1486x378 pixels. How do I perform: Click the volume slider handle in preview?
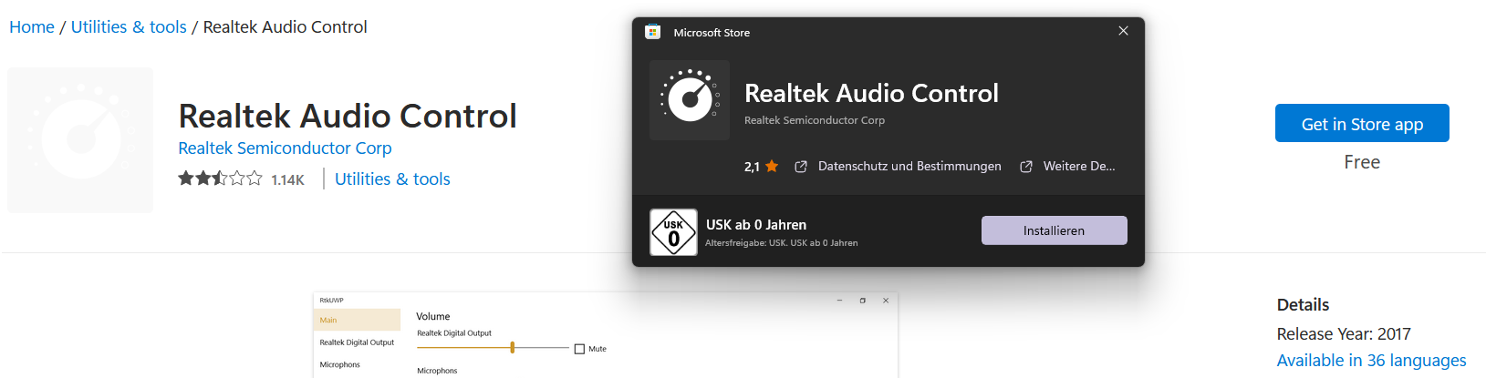click(x=513, y=347)
